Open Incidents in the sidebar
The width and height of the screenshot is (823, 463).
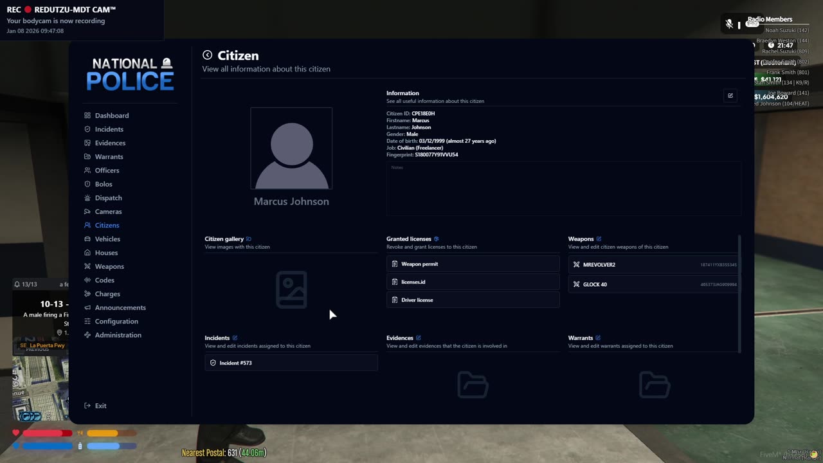click(x=109, y=129)
